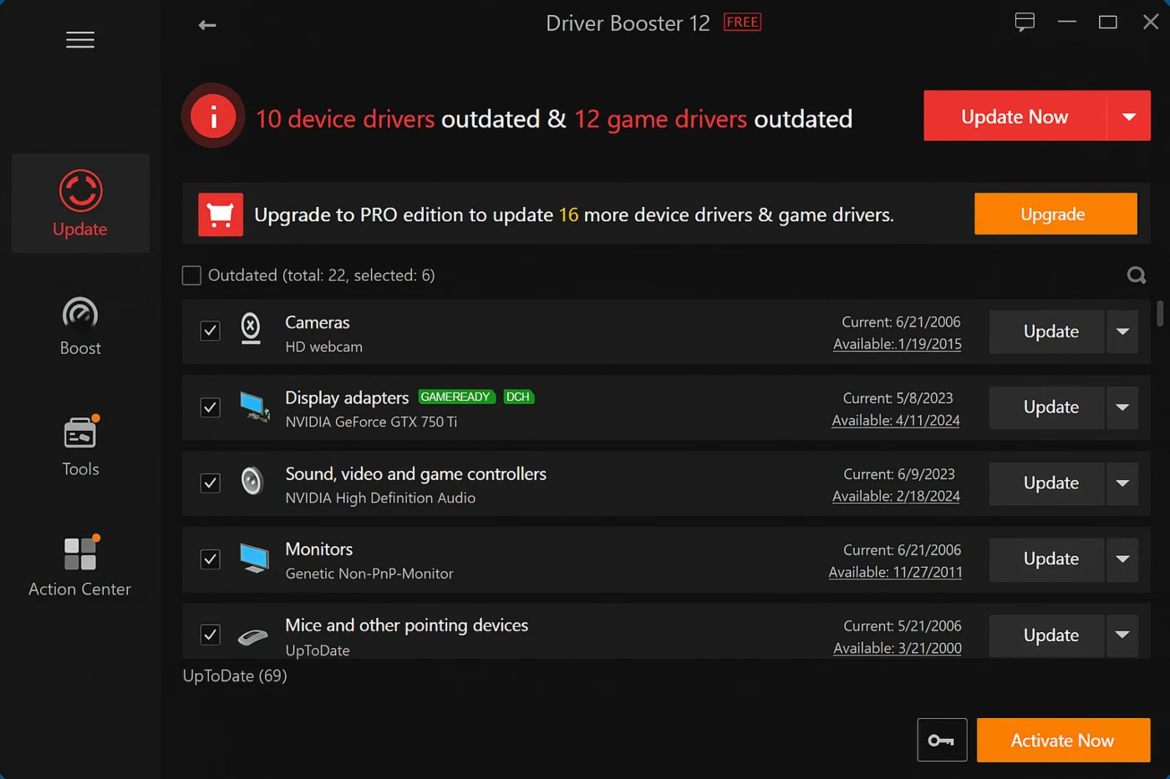Click the shopping cart icon
This screenshot has width=1170, height=779.
pos(221,215)
